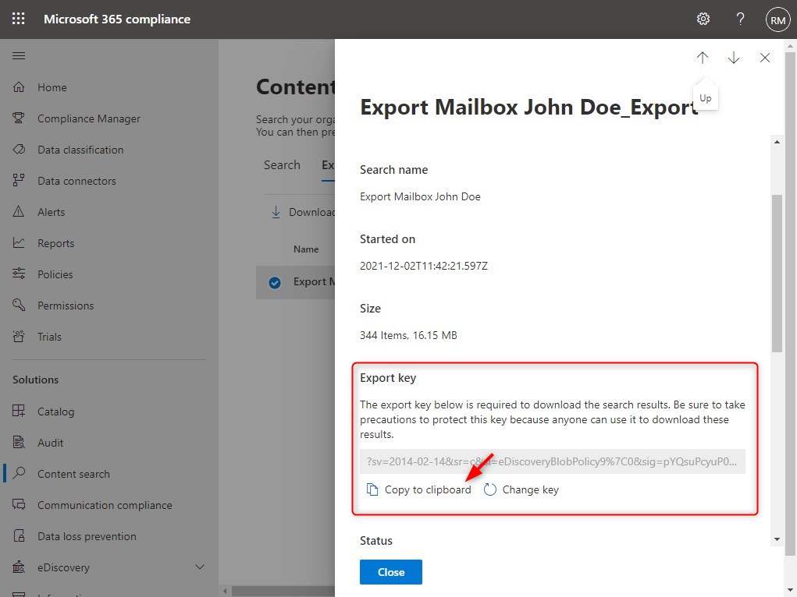The image size is (797, 597).
Task: Go to previous item with Up arrow
Action: [x=703, y=58]
